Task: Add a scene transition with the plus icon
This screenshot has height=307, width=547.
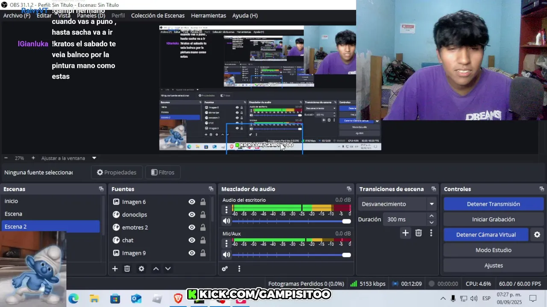Action: (406, 233)
